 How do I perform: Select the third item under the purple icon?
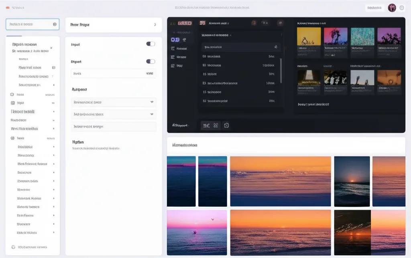click(x=177, y=66)
